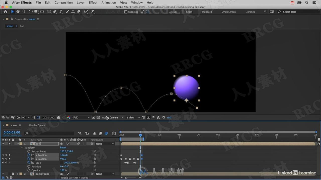
Task: Click the Reset transform link
Action: point(63,147)
